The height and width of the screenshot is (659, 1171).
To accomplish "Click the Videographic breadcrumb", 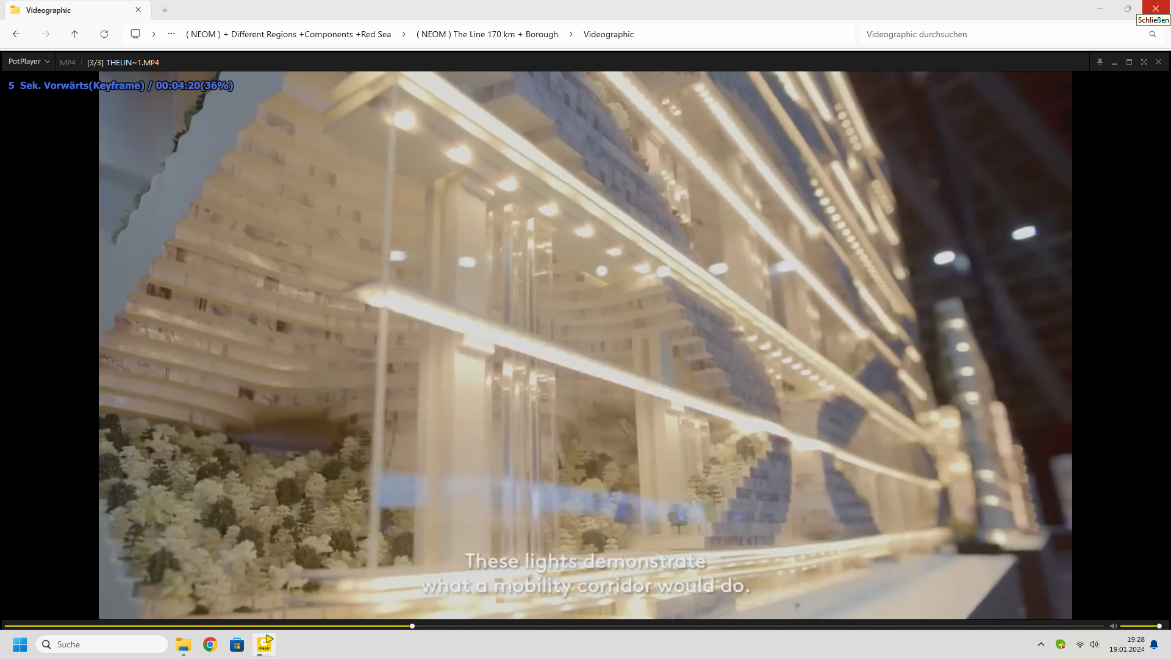I will coord(609,34).
